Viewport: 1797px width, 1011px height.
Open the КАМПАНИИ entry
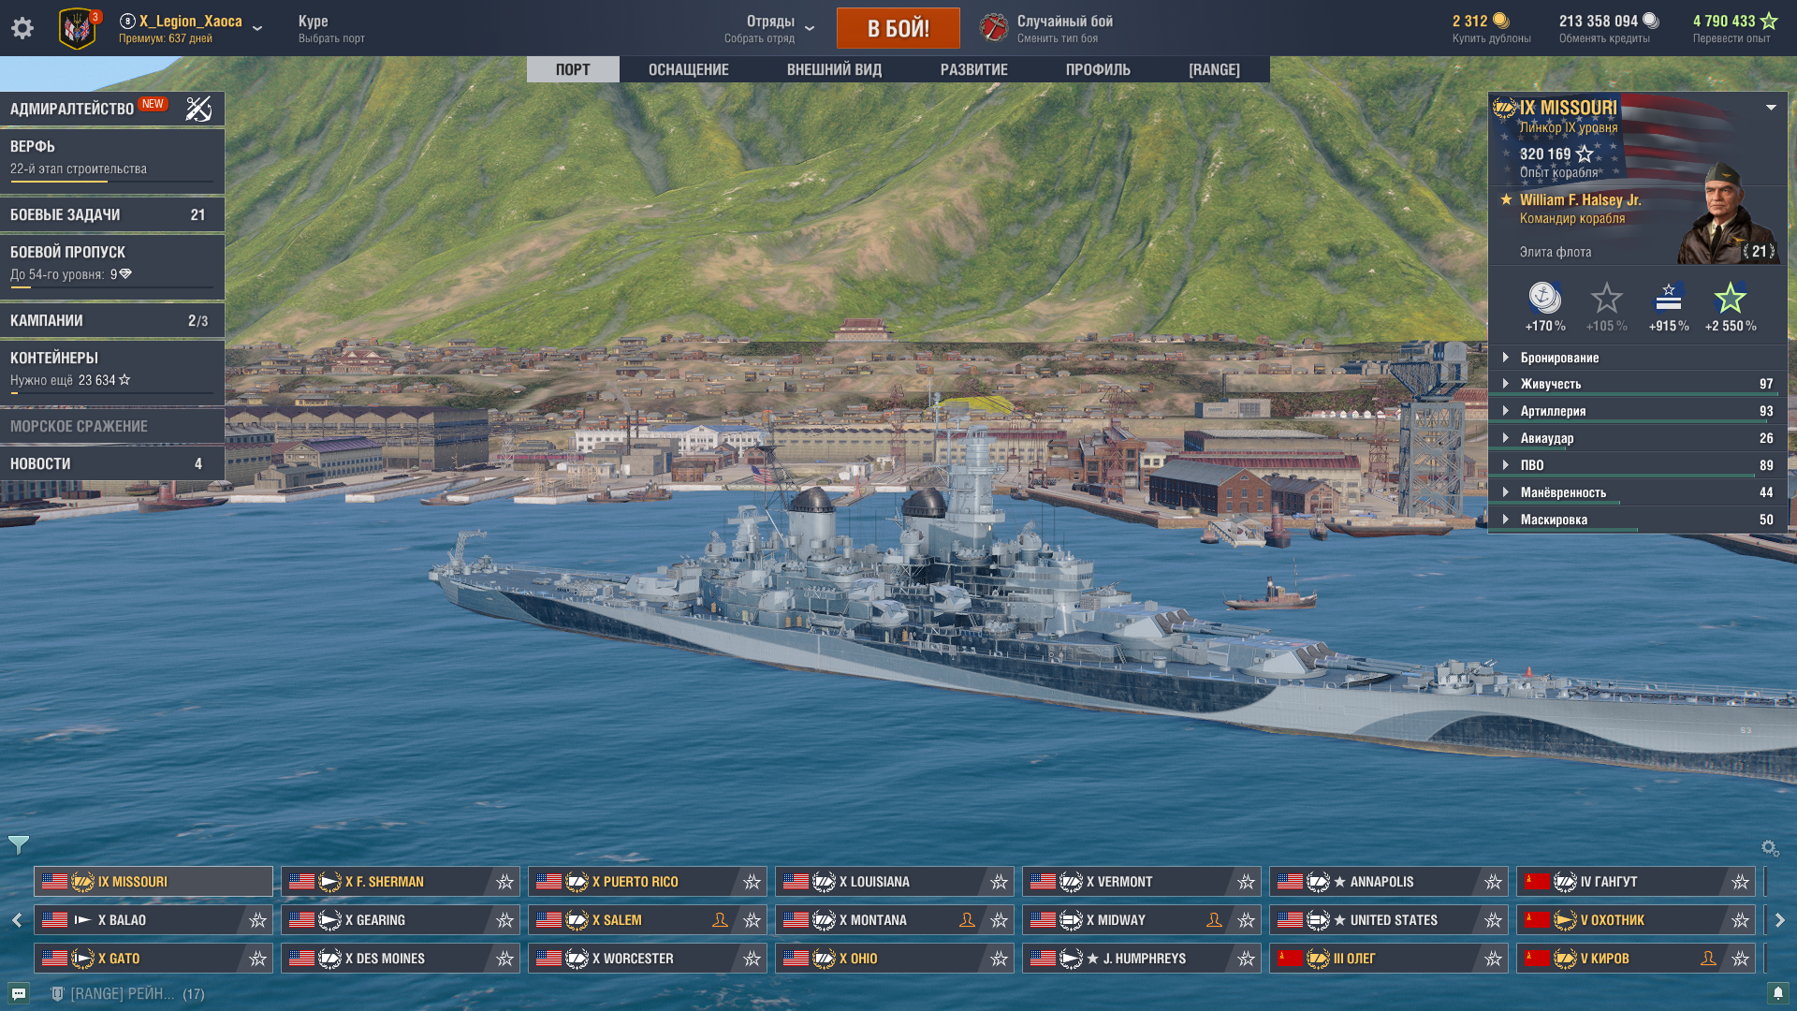tap(112, 320)
